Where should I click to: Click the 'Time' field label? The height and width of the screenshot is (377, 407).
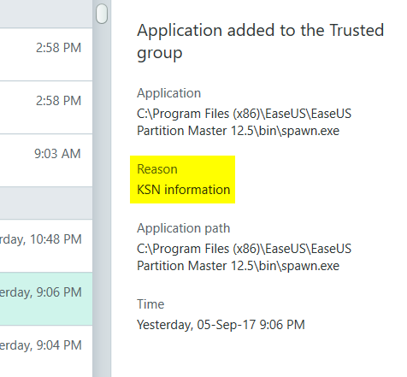pos(150,304)
